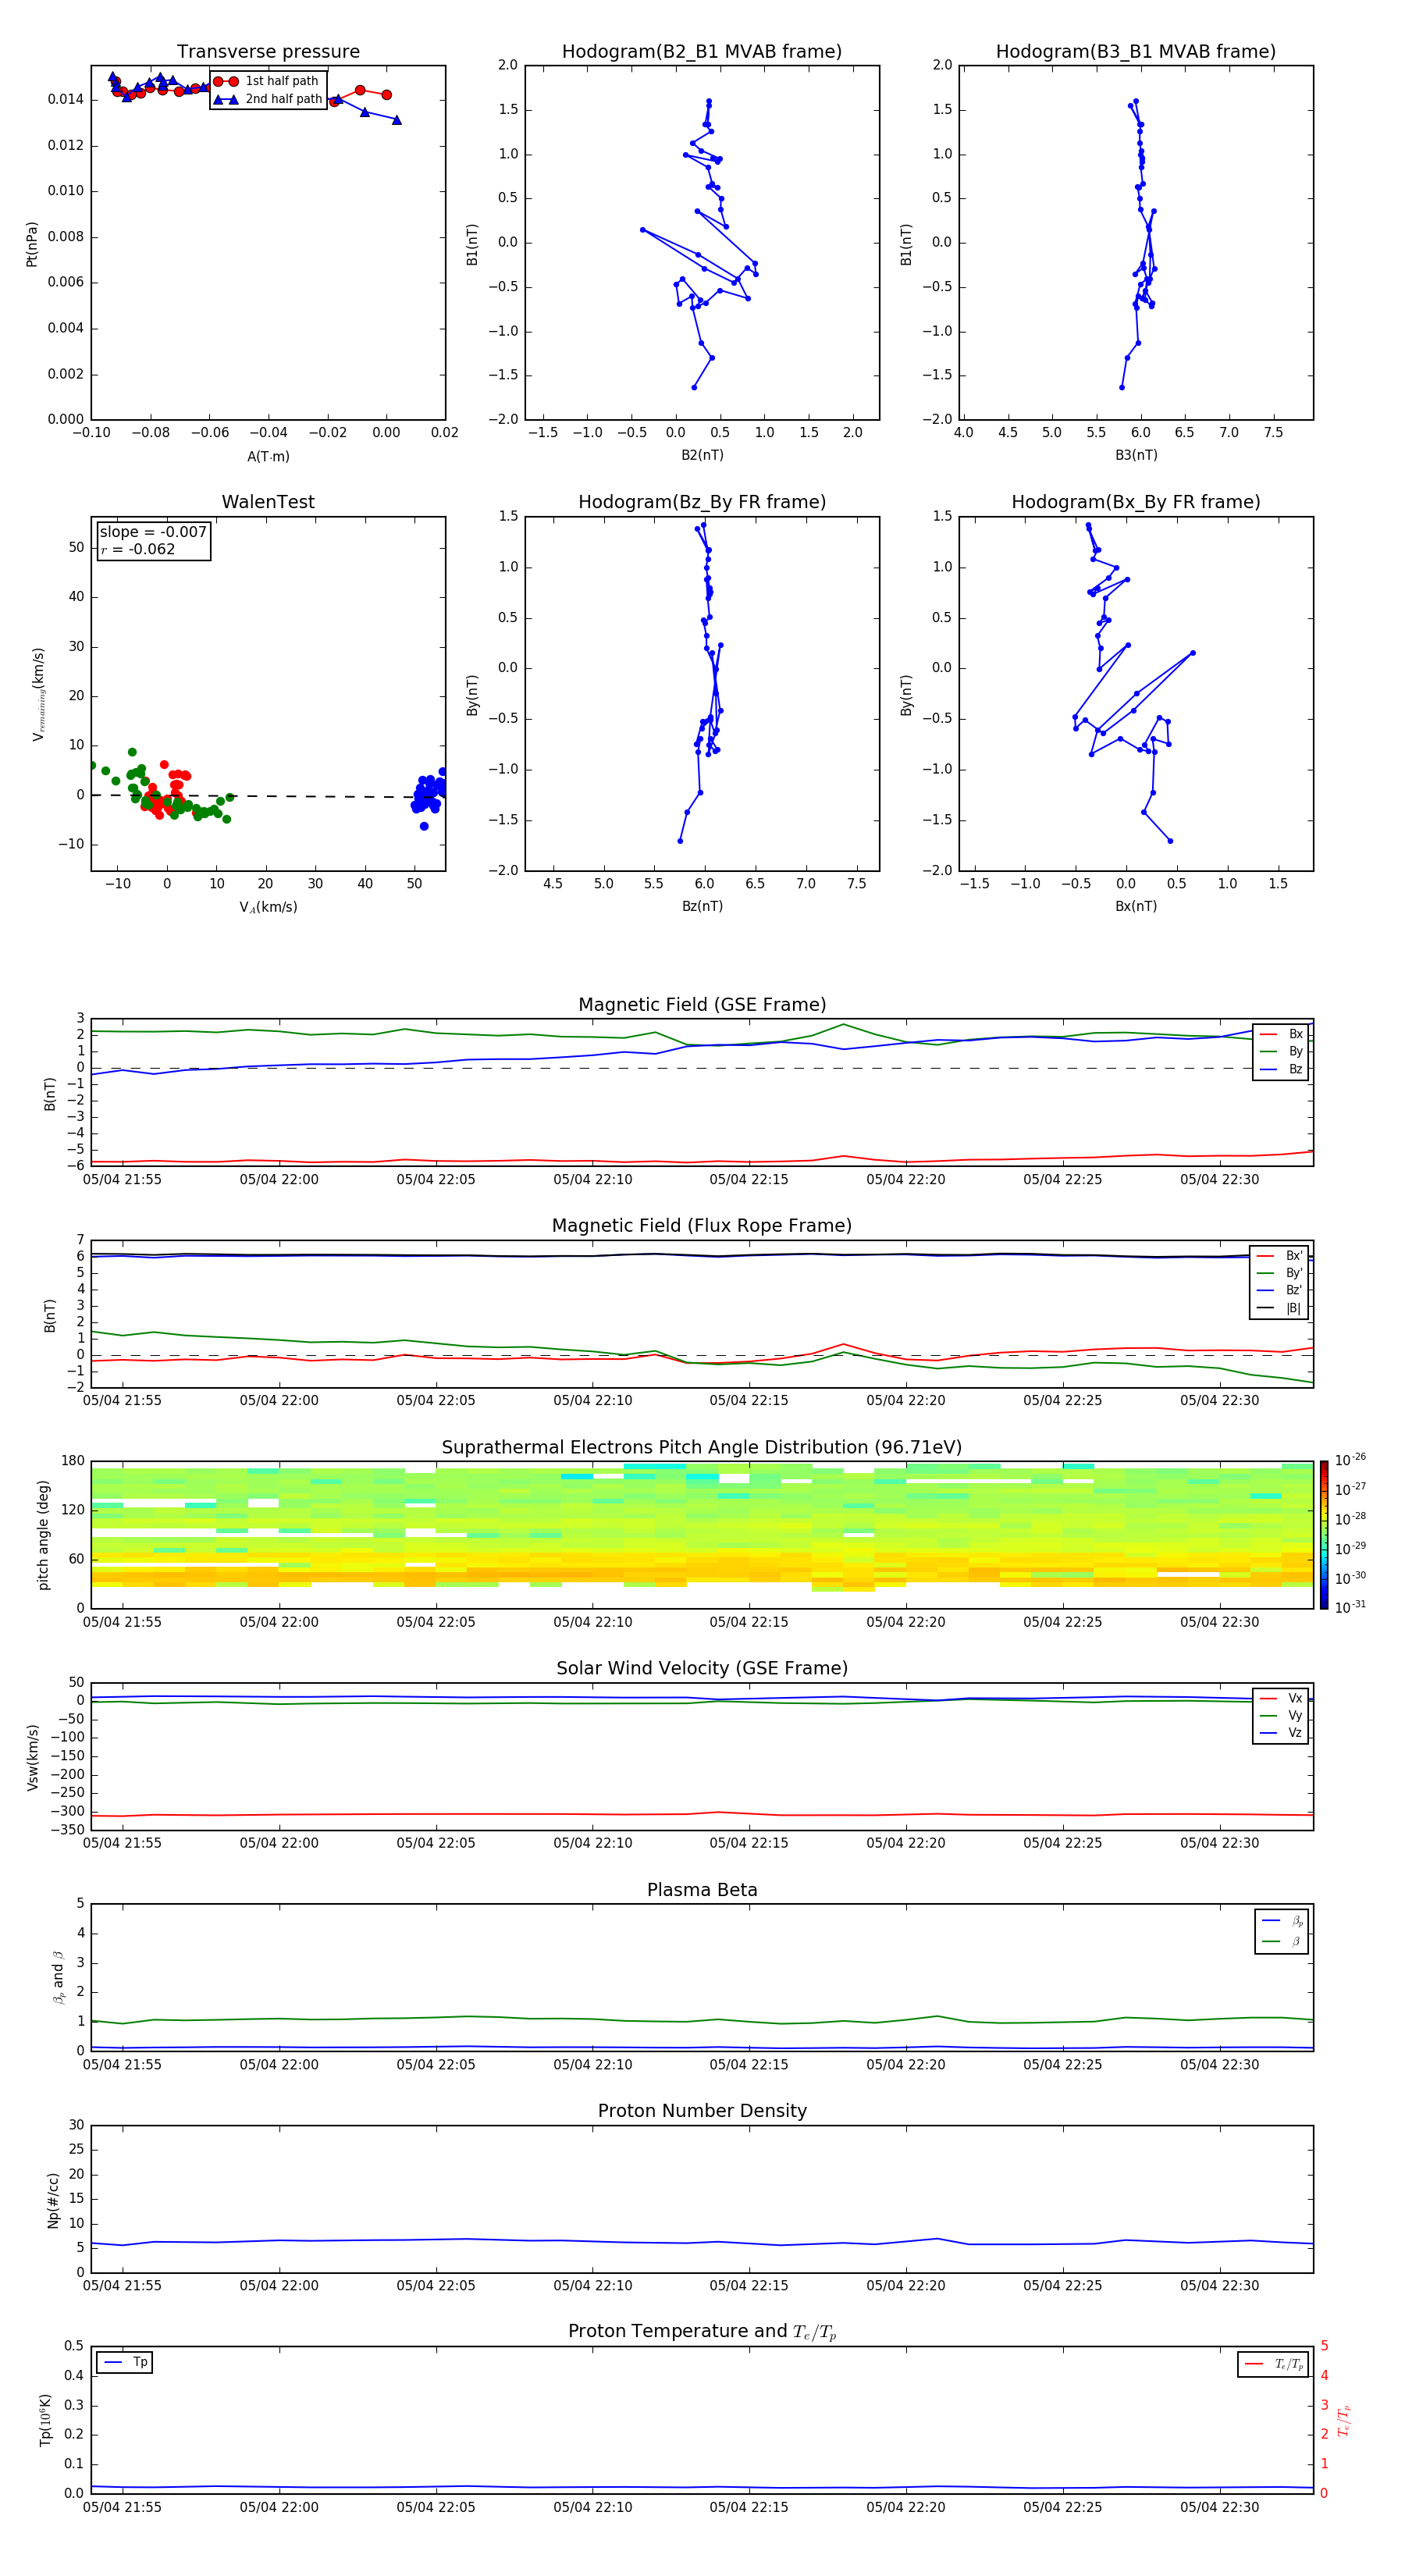This screenshot has height=2576, width=1405.
Task: Select the Te/Tp legend entry
Action: [1273, 2364]
